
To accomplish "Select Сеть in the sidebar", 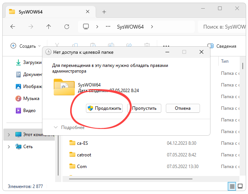I will point(24,147).
